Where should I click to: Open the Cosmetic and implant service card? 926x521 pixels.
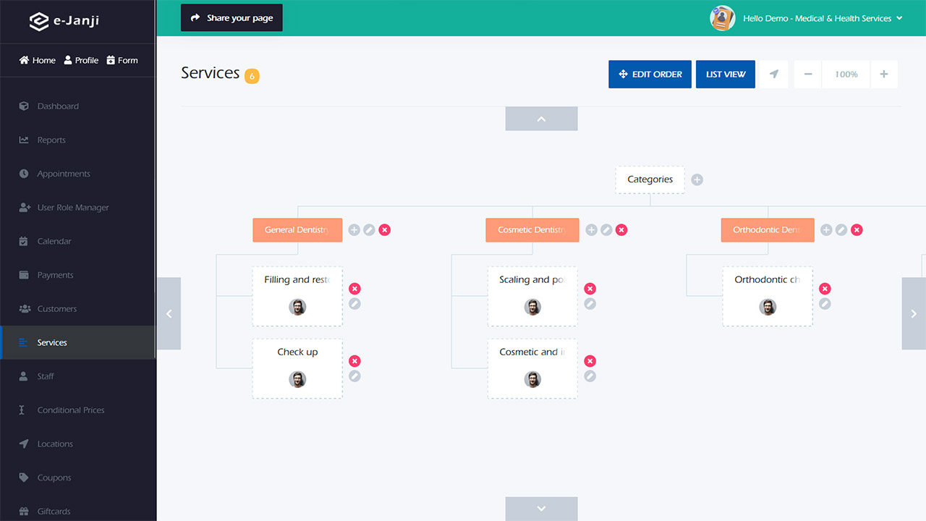point(532,368)
